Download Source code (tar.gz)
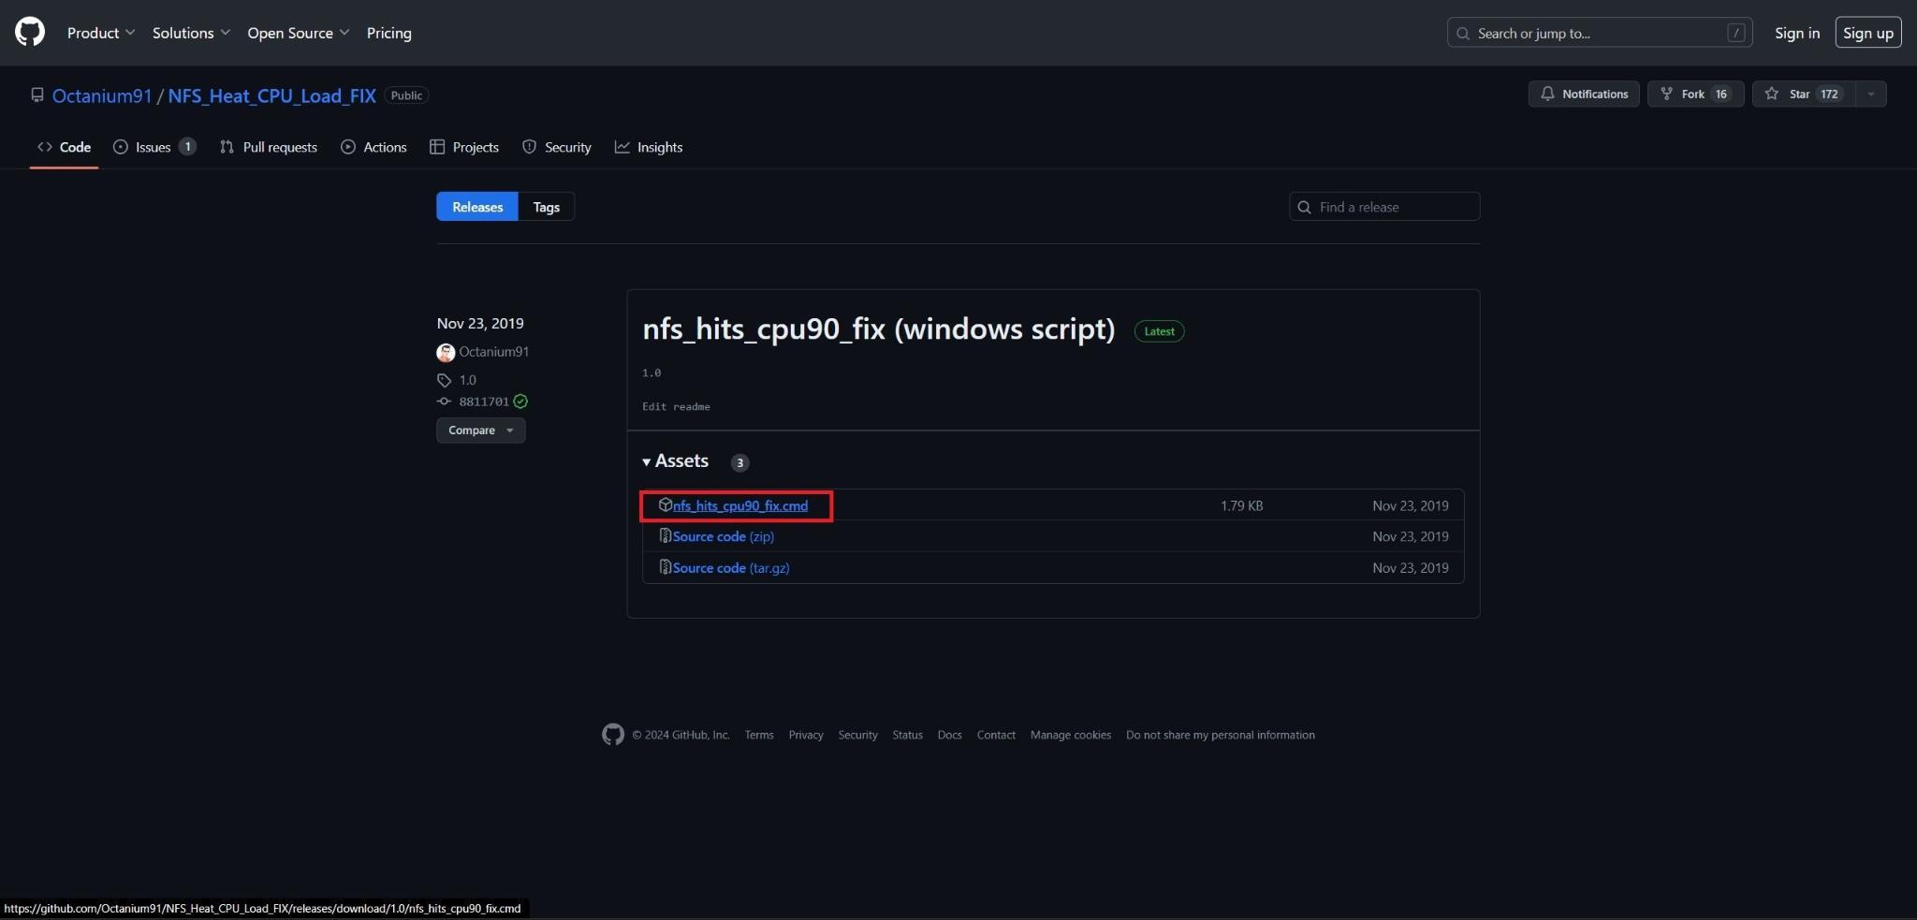 pos(730,568)
